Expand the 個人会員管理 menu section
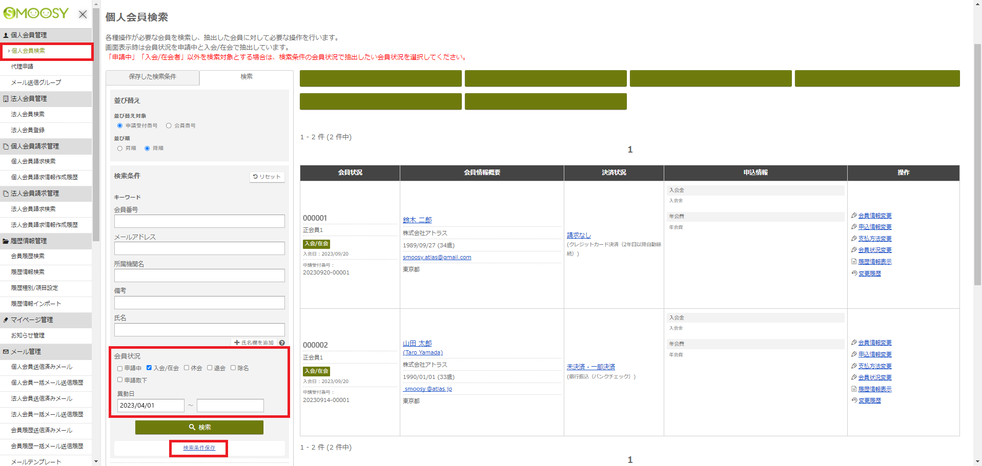The width and height of the screenshot is (982, 466). click(x=29, y=35)
